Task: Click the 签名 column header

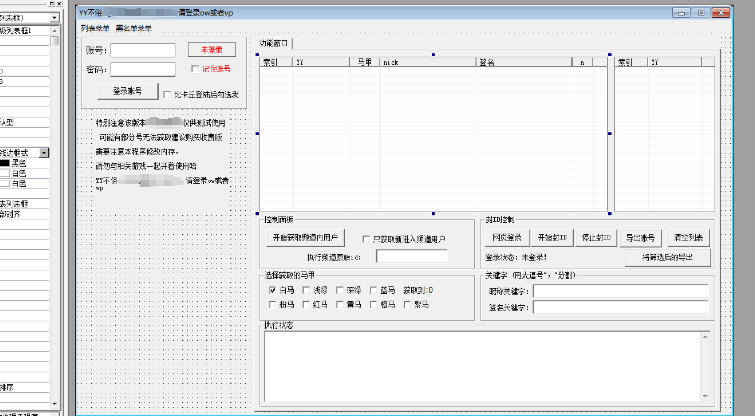Action: coord(524,62)
